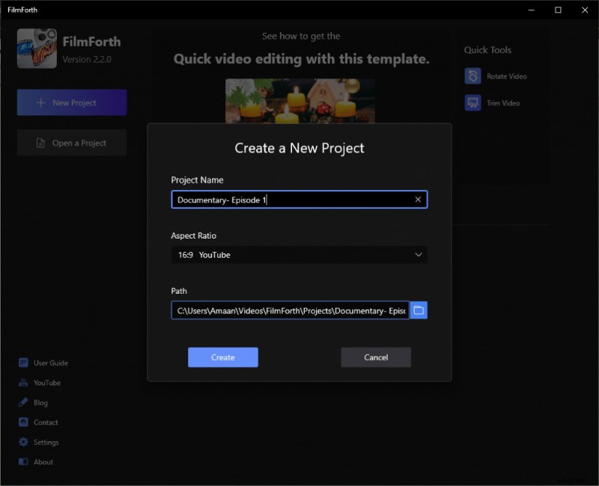The height and width of the screenshot is (486, 599).
Task: Clear the Project Name using the X icon
Action: tap(418, 199)
